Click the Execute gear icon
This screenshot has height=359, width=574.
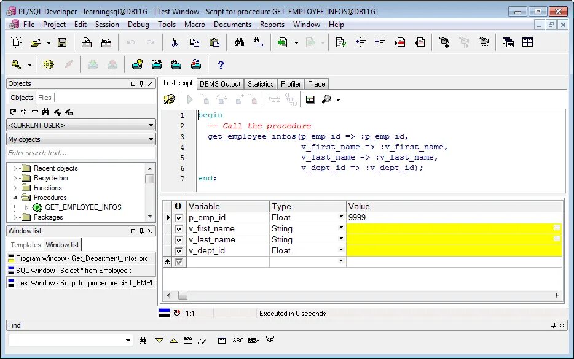pos(49,64)
